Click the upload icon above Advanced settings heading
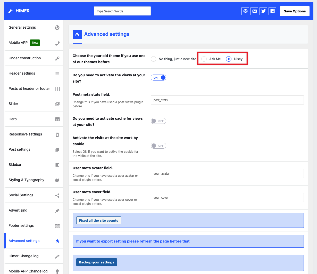The width and height of the screenshot is (317, 274). tap(77, 34)
